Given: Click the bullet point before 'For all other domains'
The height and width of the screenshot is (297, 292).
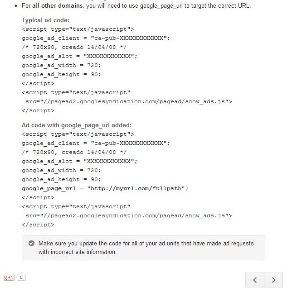Looking at the screenshot, I should click(x=16, y=6).
